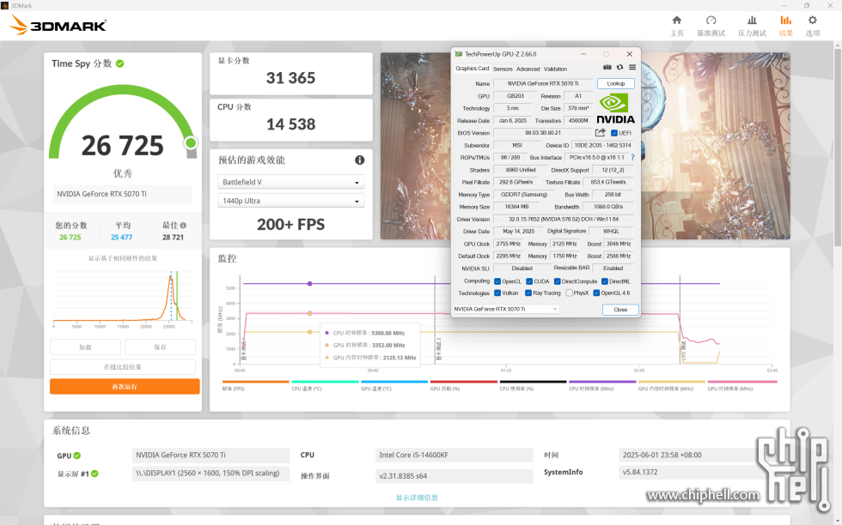The height and width of the screenshot is (525, 842).
Task: Open the results bar chart icon
Action: point(785,21)
